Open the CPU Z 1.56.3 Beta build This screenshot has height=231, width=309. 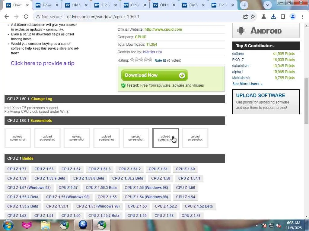tap(101, 188)
